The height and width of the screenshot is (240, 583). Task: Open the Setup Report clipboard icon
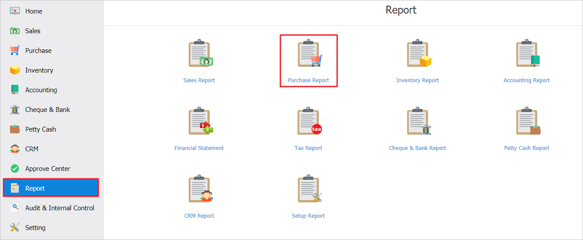click(309, 189)
